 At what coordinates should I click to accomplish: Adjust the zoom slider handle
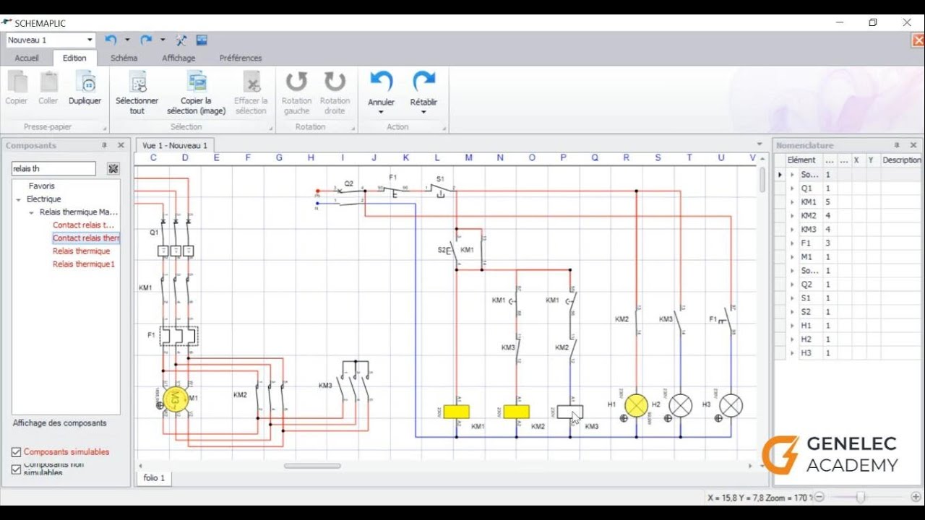tap(860, 497)
